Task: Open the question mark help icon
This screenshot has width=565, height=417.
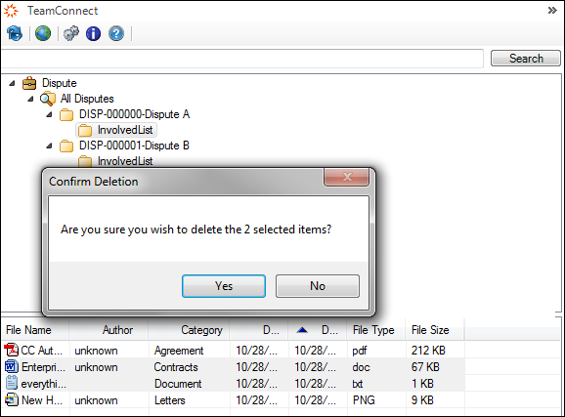Action: tap(116, 33)
